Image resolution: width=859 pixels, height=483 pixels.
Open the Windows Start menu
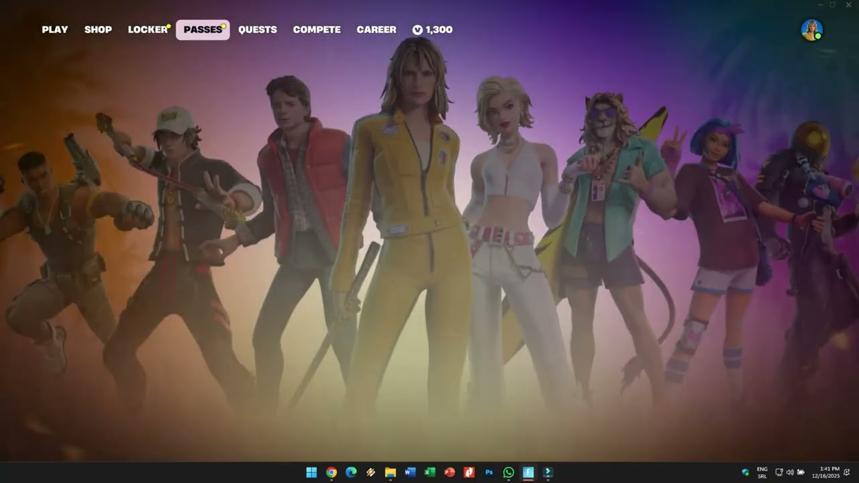[311, 472]
